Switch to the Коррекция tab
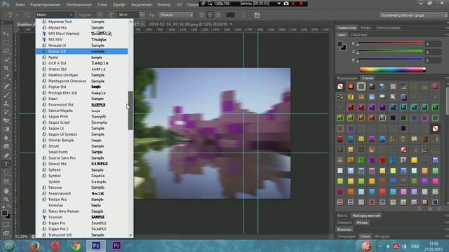The image size is (449, 252). tap(347, 78)
